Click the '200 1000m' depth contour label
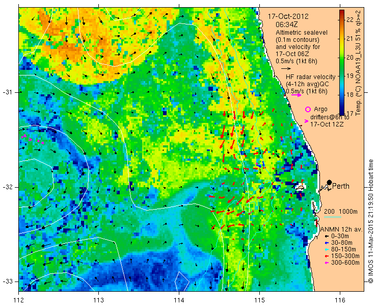Viewport: 377px width, 306px height. [x=340, y=212]
